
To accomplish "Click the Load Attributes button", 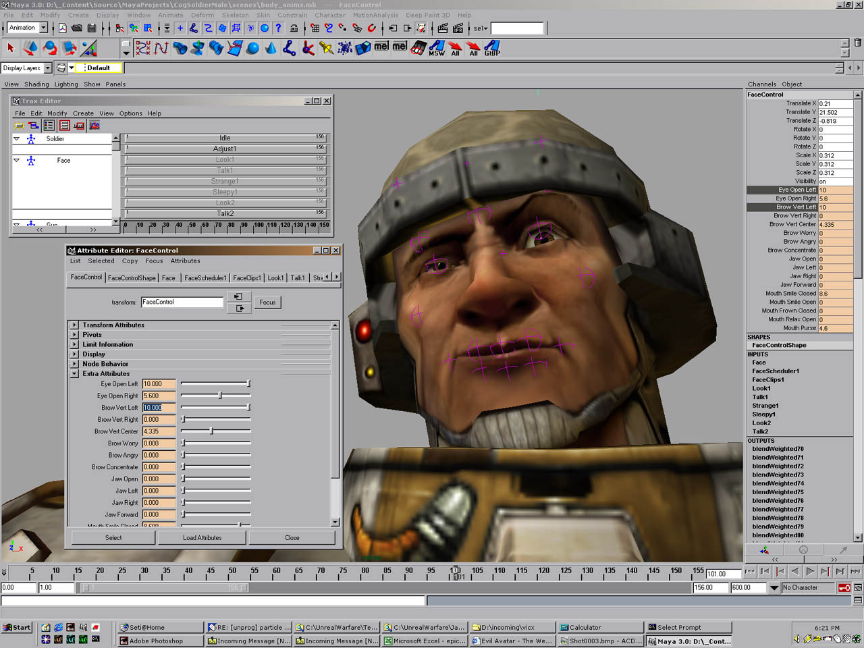I will [x=202, y=538].
